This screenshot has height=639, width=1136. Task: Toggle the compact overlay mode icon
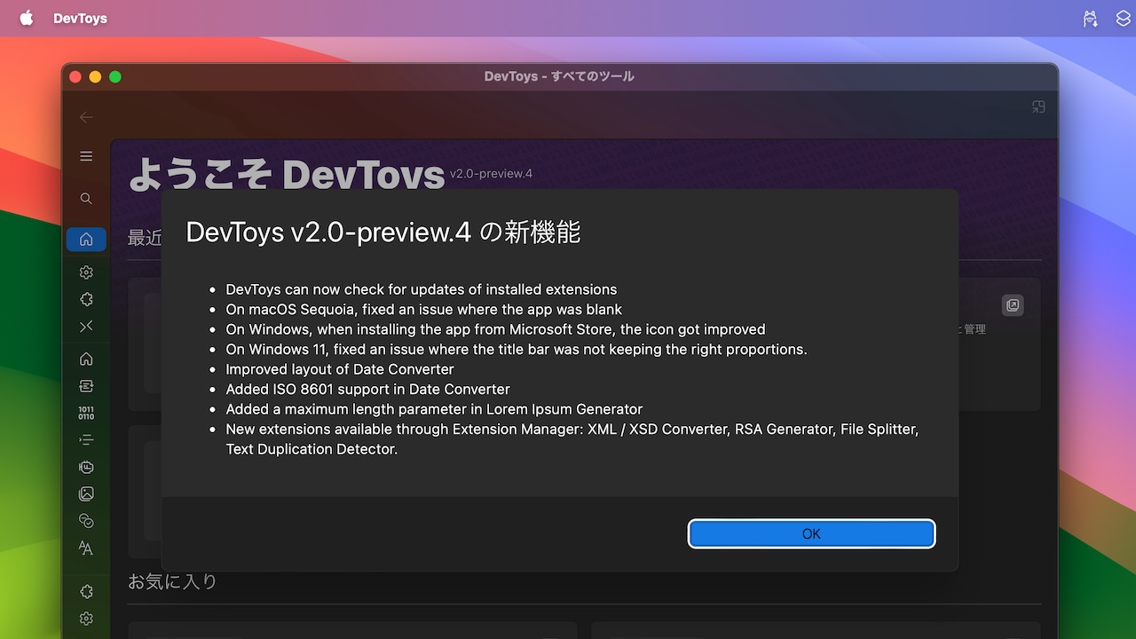click(x=1037, y=107)
